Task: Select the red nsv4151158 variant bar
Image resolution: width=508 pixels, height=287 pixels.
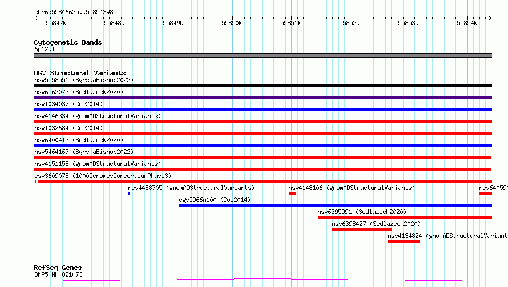Action: click(263, 169)
